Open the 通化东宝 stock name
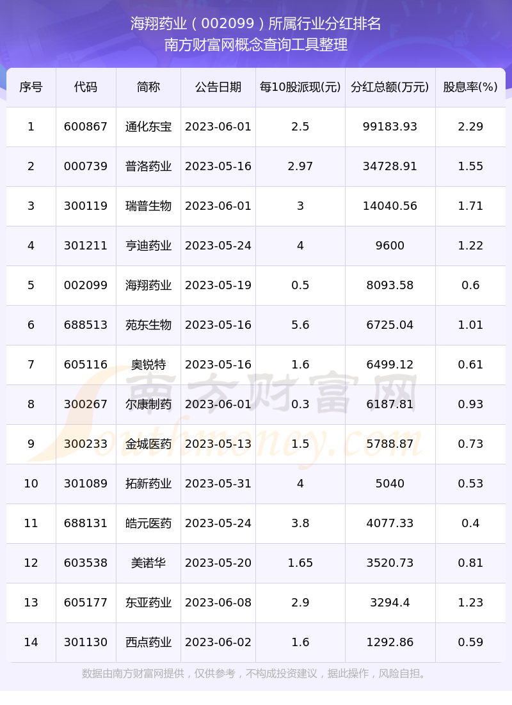The width and height of the screenshot is (512, 705). tap(148, 127)
